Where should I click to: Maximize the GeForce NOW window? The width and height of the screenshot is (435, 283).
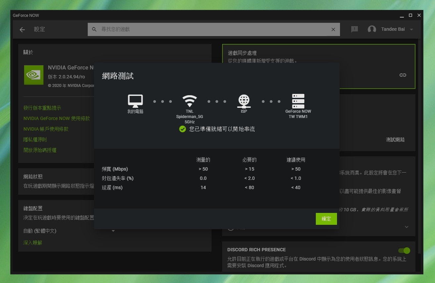(x=411, y=15)
